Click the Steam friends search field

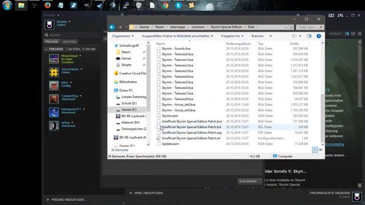coord(72,35)
